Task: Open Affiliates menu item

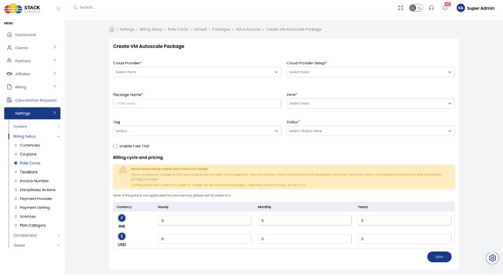Action: click(23, 74)
